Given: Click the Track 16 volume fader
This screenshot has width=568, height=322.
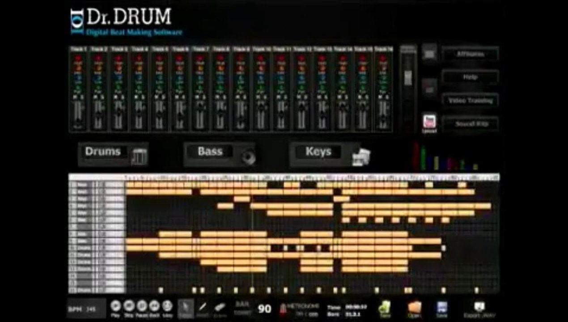Looking at the screenshot, I should [384, 115].
